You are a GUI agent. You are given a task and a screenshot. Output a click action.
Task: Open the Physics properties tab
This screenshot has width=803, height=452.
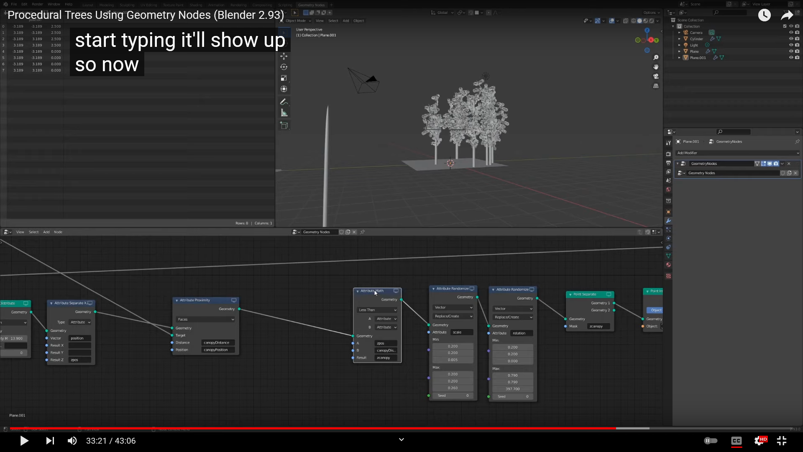click(x=668, y=238)
